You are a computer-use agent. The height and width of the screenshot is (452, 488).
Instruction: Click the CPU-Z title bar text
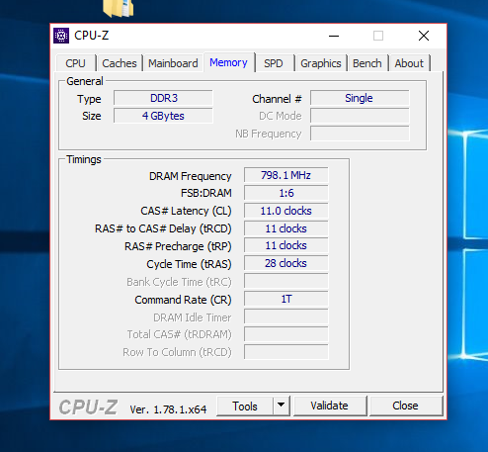[x=92, y=36]
